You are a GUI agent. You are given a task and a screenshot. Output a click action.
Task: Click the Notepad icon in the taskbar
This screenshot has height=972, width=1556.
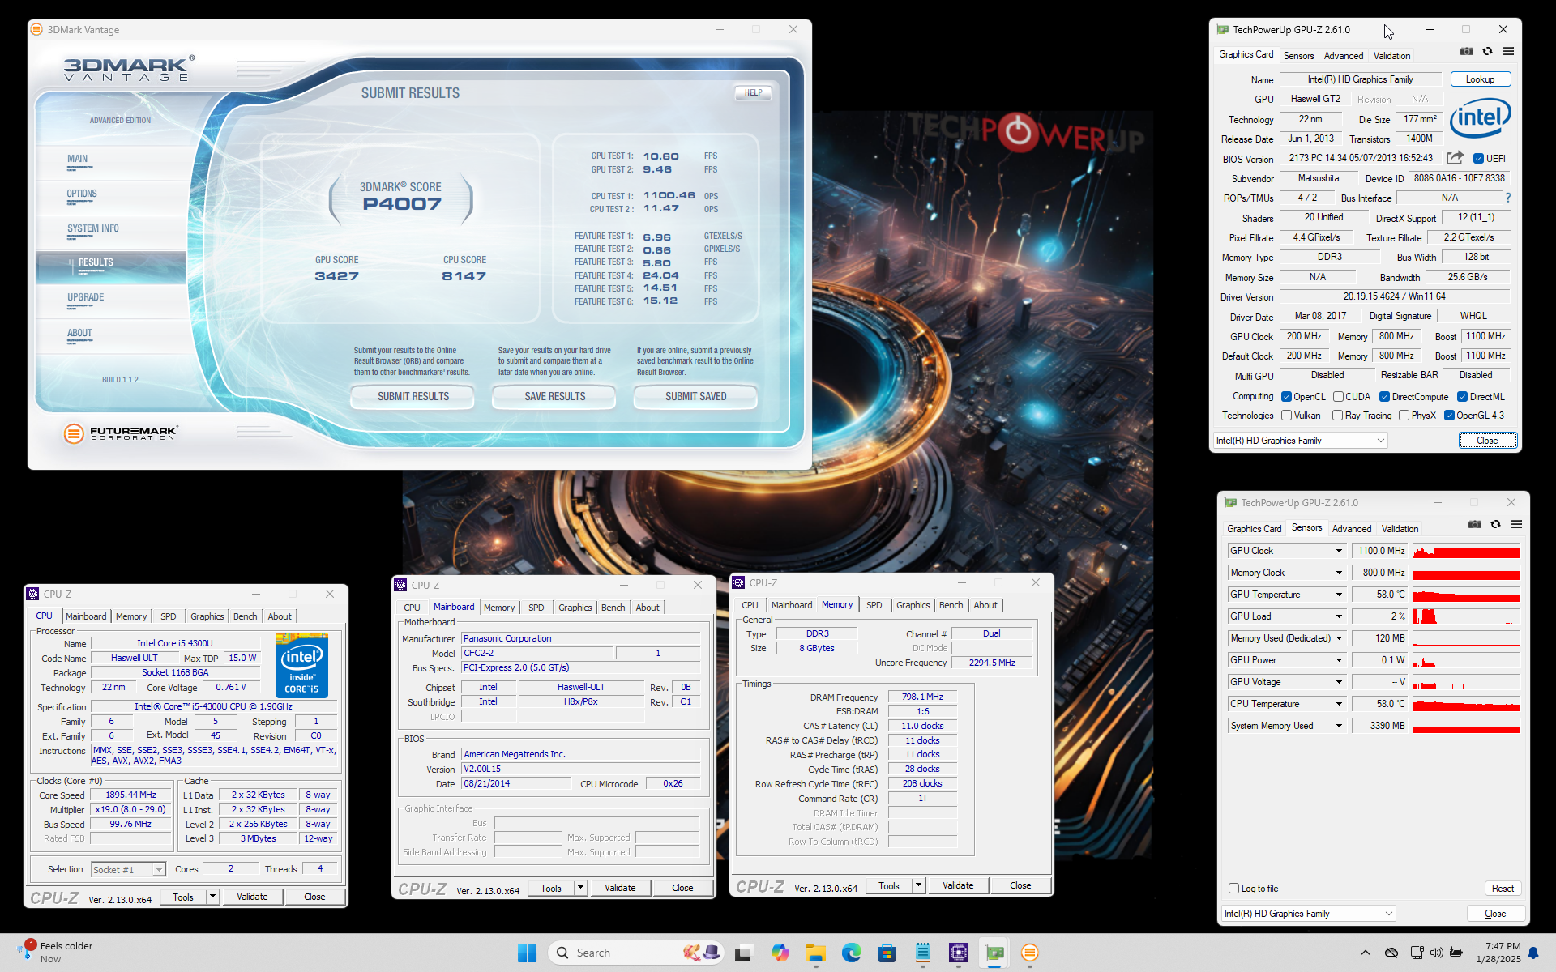tap(922, 953)
